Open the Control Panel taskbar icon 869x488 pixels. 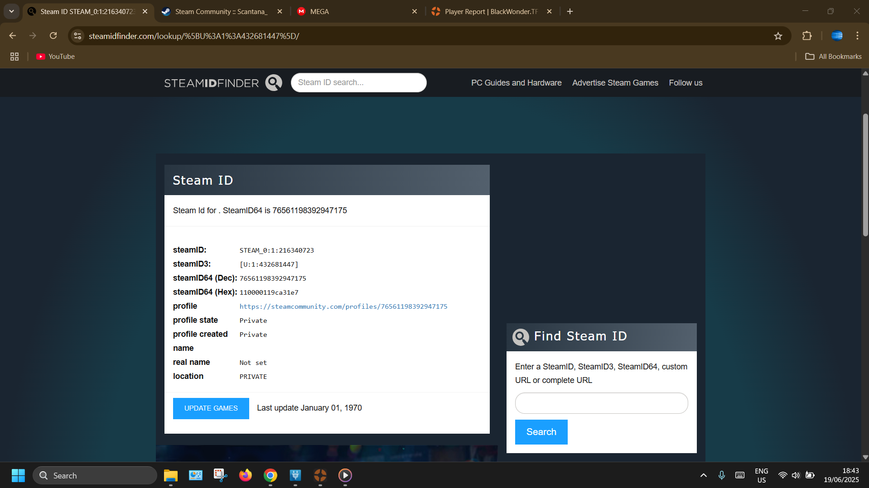[195, 475]
